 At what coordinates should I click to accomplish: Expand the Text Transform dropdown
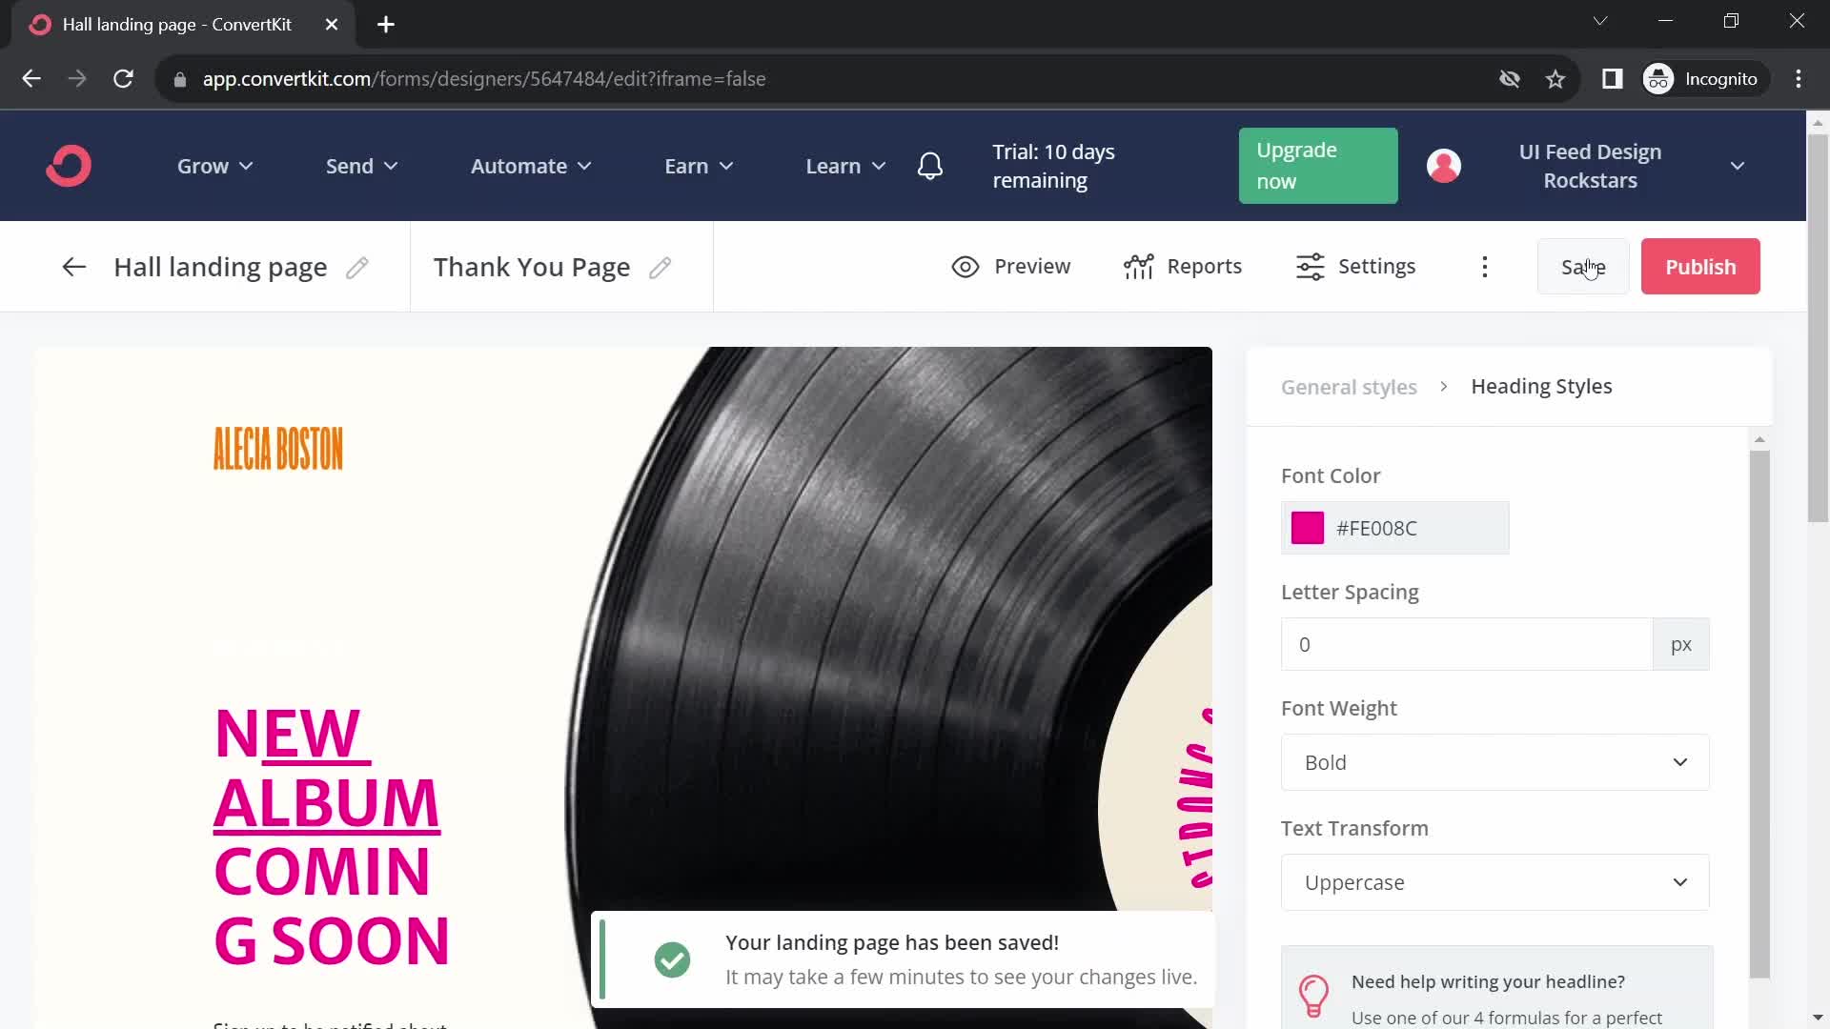1497,882
